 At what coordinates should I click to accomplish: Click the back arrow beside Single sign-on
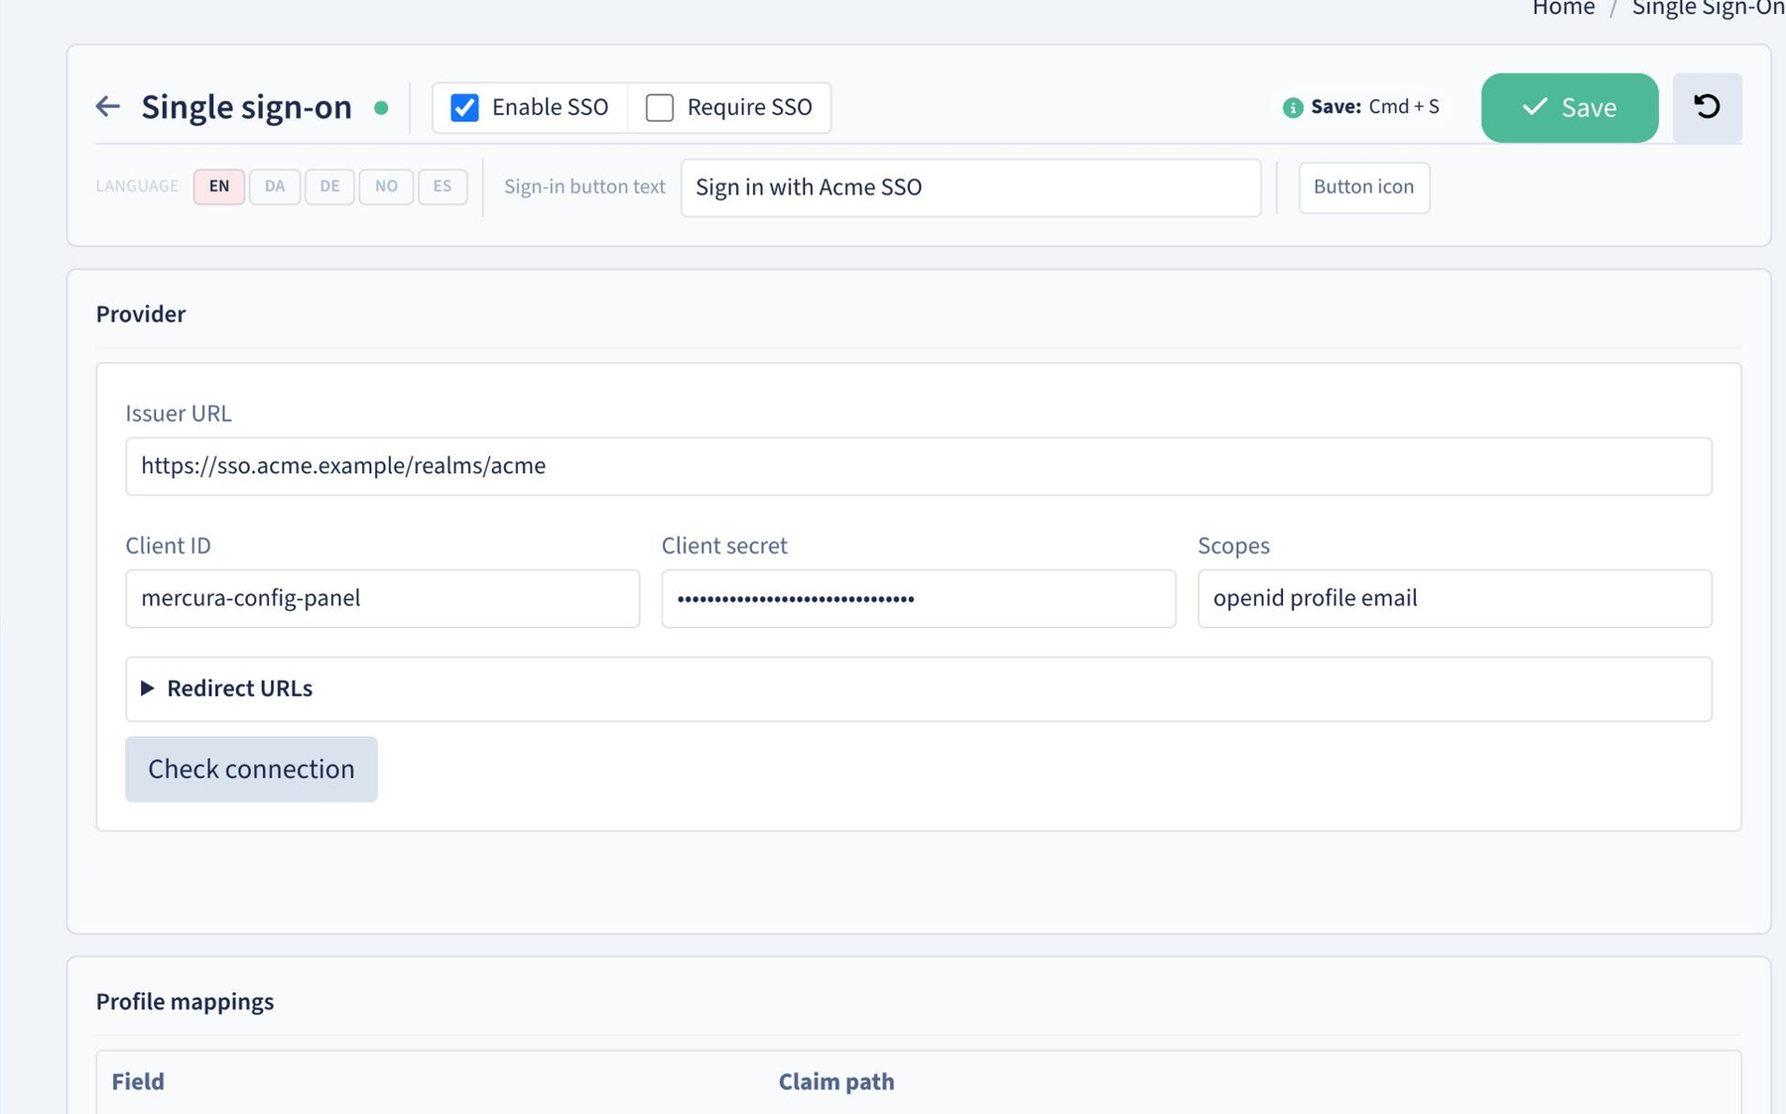[x=107, y=106]
